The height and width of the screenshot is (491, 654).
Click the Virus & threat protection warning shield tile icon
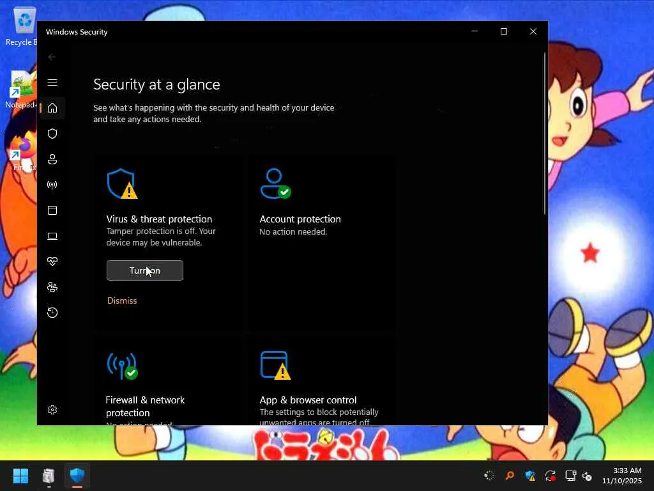click(122, 183)
